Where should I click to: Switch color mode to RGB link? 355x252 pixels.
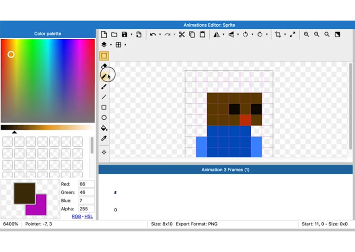(x=76, y=217)
